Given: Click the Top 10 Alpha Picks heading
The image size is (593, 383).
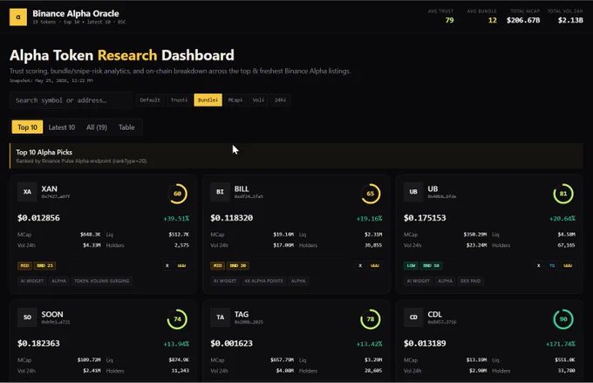Looking at the screenshot, I should [x=44, y=152].
